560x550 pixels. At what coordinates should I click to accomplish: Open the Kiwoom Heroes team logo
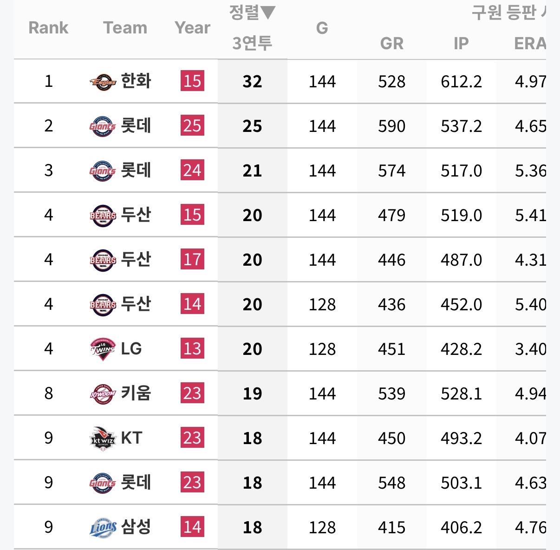103,393
